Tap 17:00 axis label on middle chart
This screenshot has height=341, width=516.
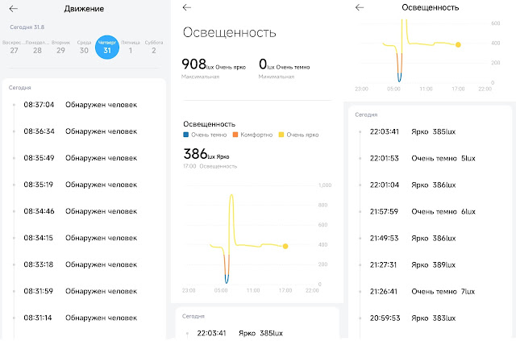(285, 290)
